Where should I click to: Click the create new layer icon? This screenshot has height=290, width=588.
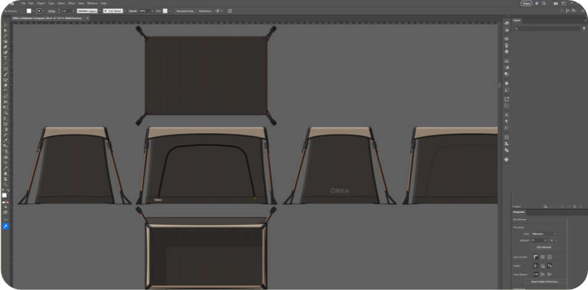(574, 206)
